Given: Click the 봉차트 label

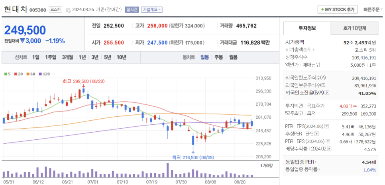Looking at the screenshot, I should 189,57.
